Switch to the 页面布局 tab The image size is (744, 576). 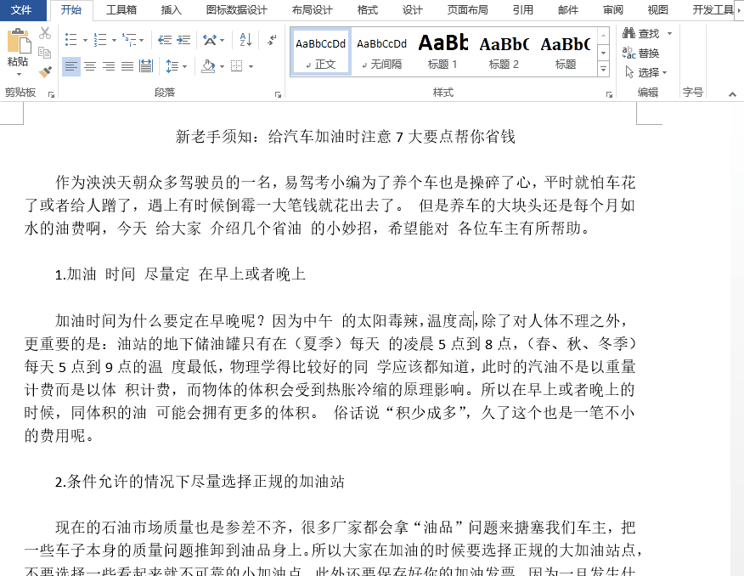pyautogui.click(x=467, y=10)
